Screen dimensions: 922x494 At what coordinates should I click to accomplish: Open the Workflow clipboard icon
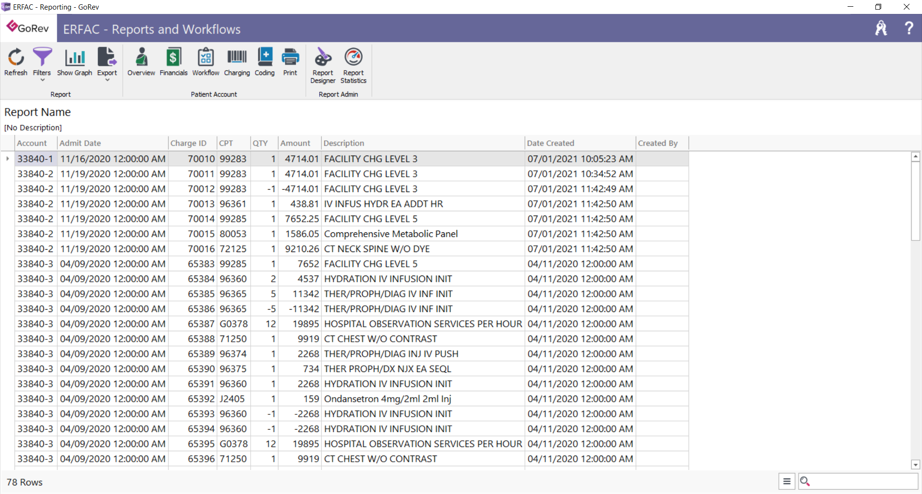click(x=206, y=57)
